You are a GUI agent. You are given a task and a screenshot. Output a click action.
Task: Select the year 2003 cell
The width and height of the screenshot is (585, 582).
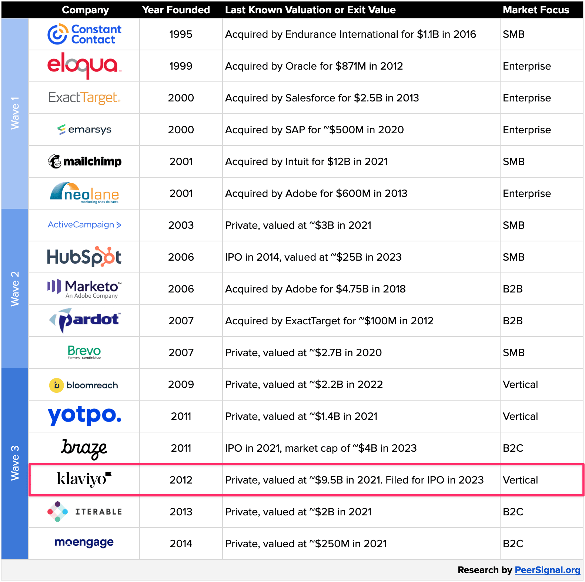(x=181, y=225)
